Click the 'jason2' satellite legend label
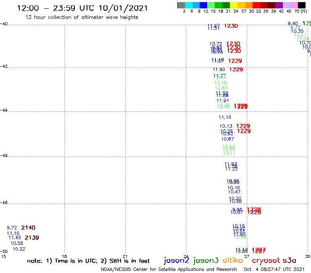 pos(177,260)
